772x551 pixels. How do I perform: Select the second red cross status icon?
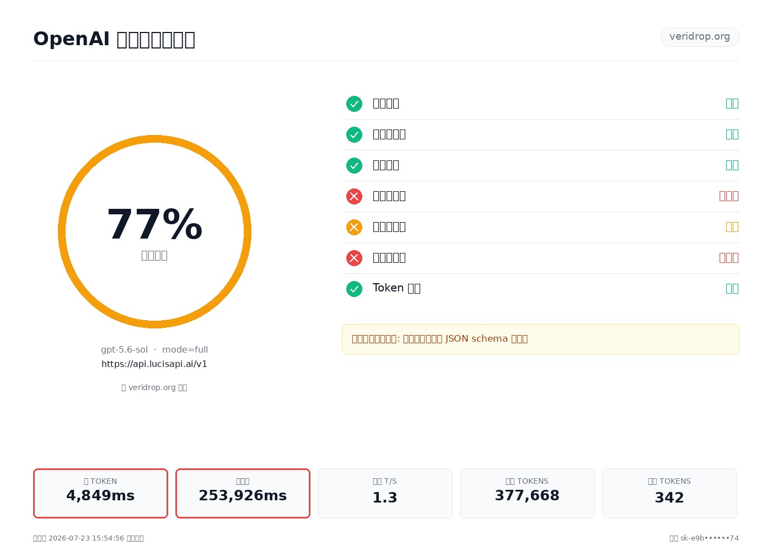(x=354, y=258)
